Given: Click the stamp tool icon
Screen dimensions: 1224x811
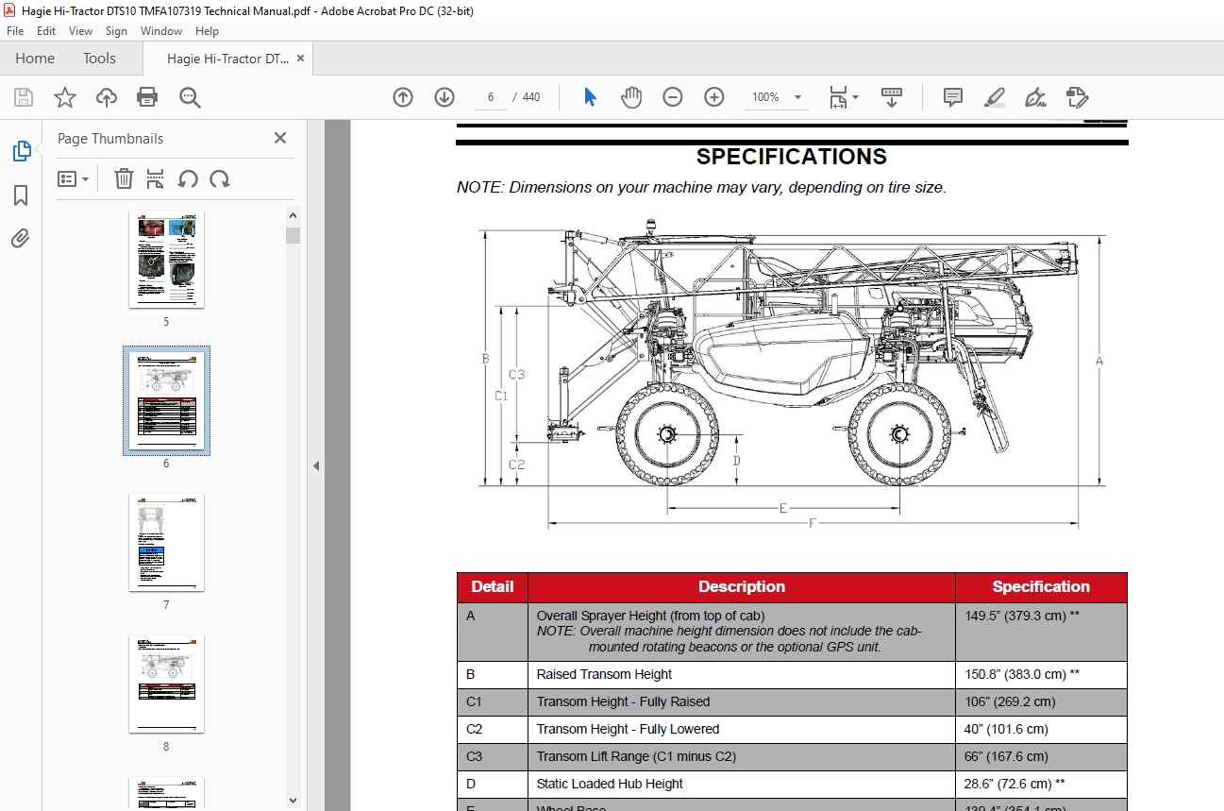Looking at the screenshot, I should point(1077,97).
